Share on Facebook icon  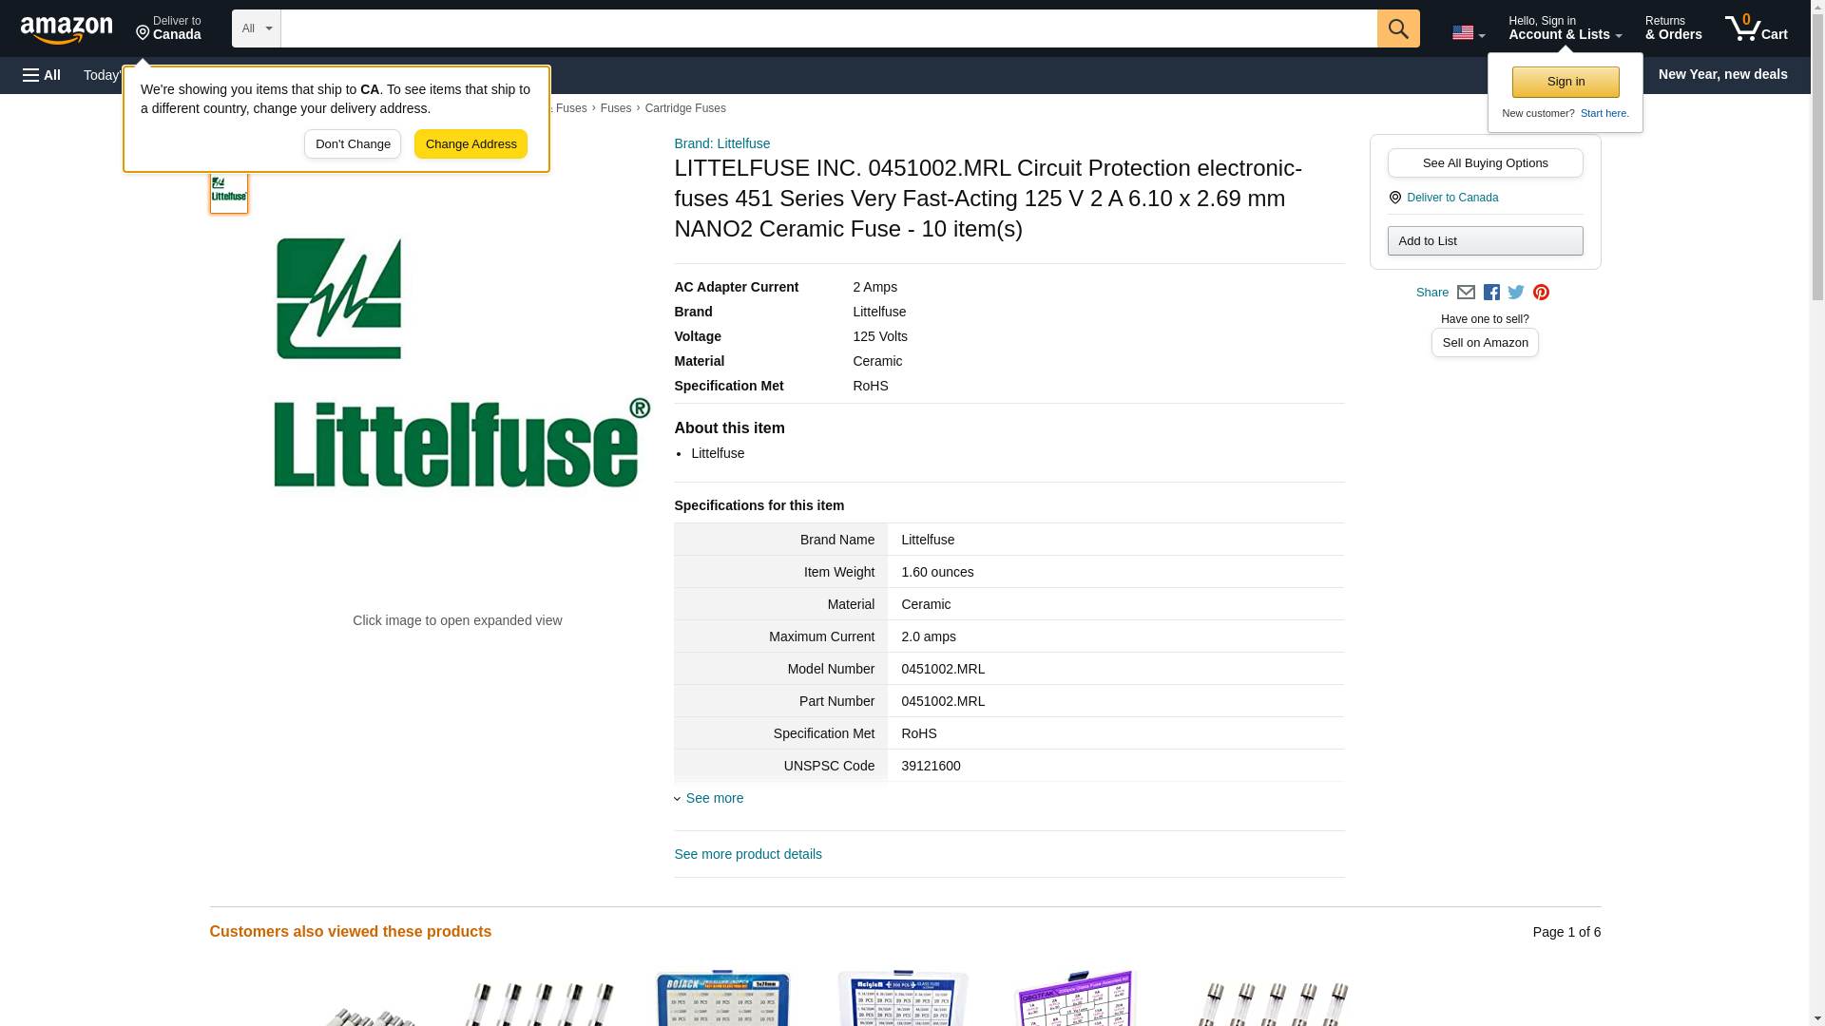1491,293
